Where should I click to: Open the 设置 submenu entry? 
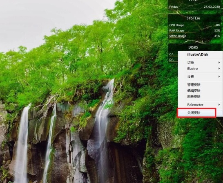click(x=200, y=77)
